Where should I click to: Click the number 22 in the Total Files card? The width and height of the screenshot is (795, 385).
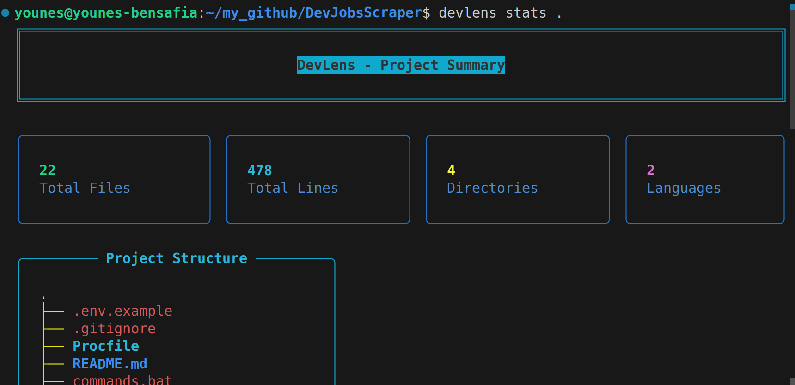click(x=47, y=171)
